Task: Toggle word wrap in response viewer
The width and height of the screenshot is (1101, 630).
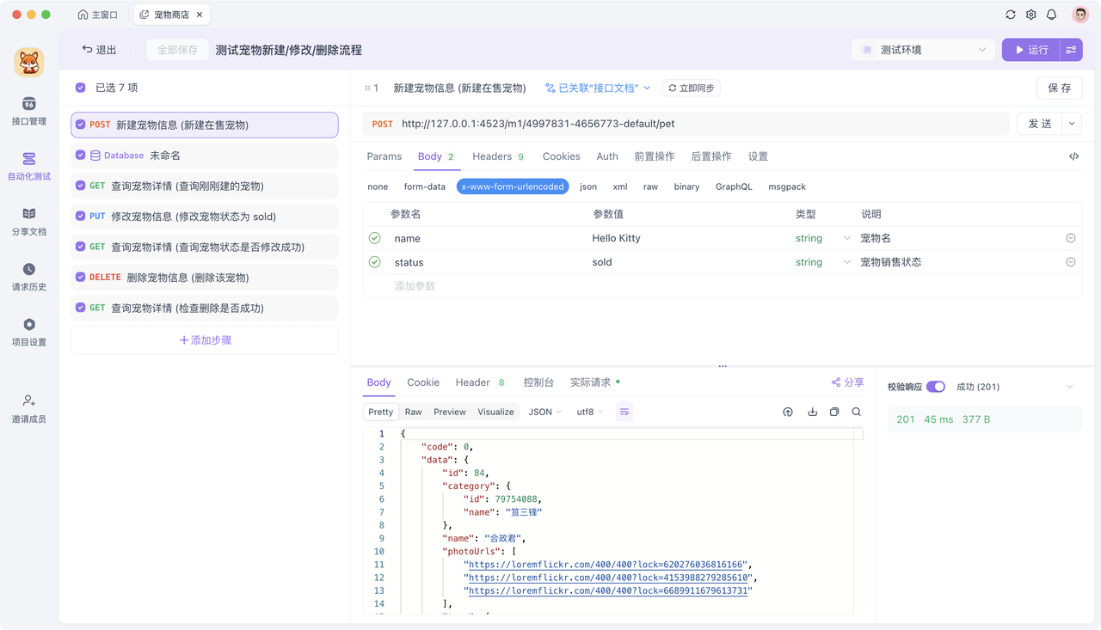Action: pos(624,412)
